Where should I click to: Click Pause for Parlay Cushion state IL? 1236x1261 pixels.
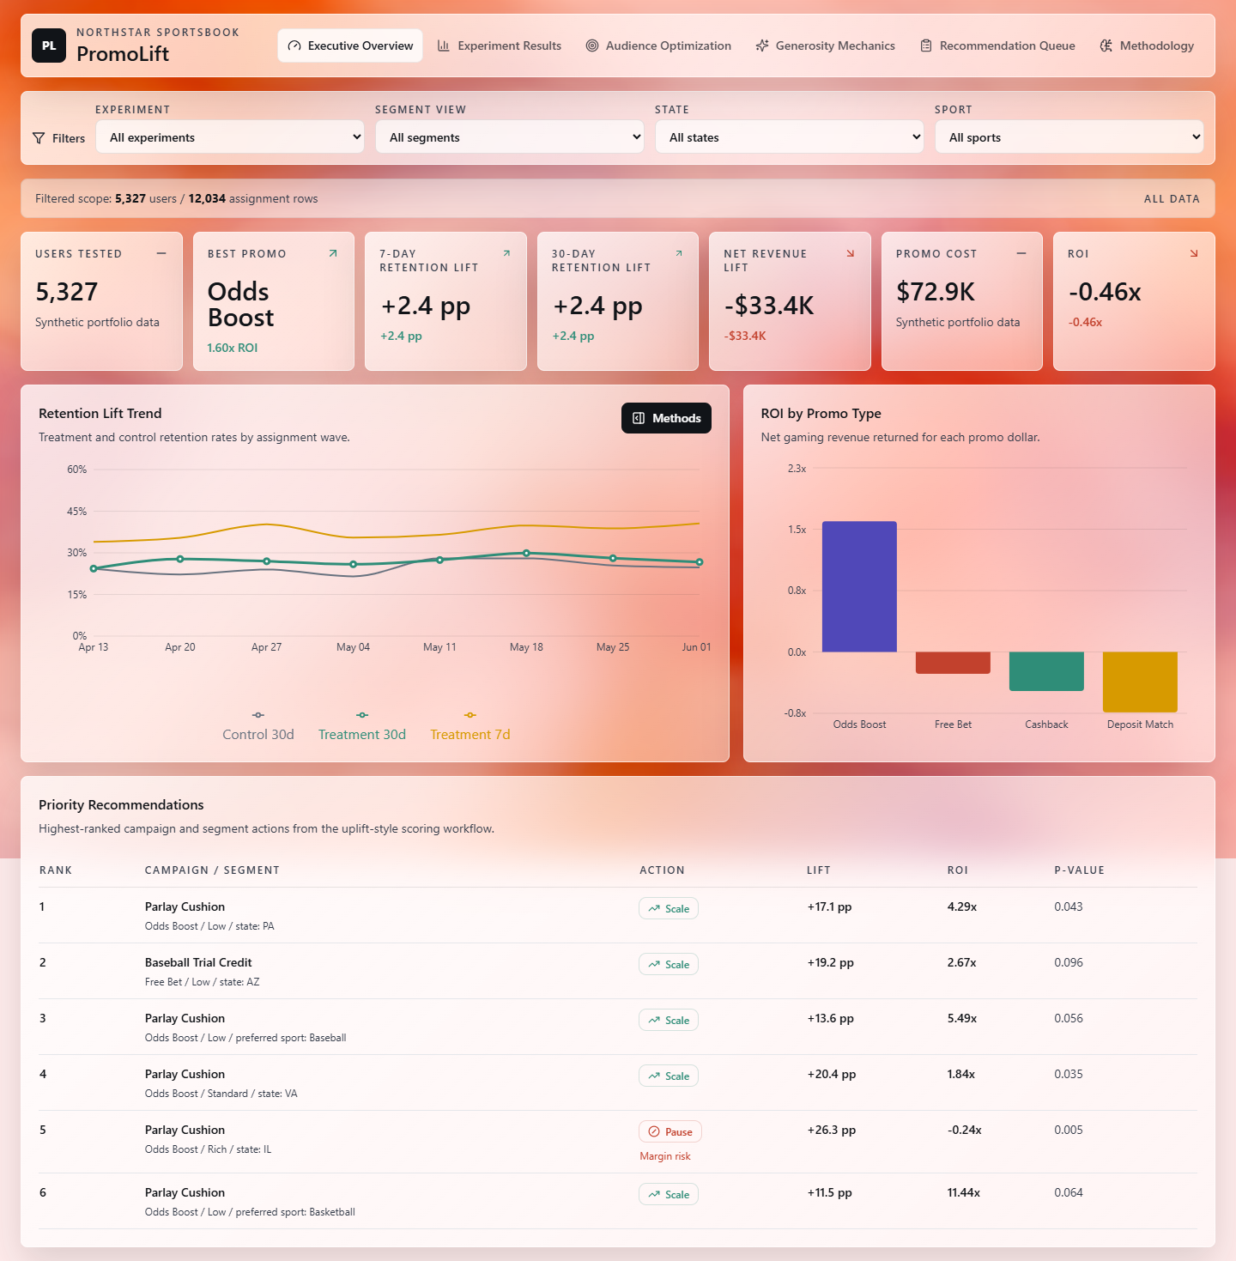click(670, 1131)
